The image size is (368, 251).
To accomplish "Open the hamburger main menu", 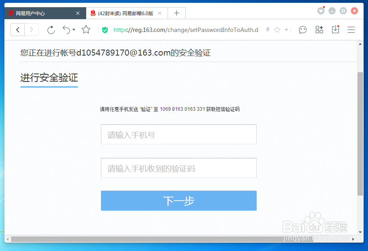I will pyautogui.click(x=351, y=30).
